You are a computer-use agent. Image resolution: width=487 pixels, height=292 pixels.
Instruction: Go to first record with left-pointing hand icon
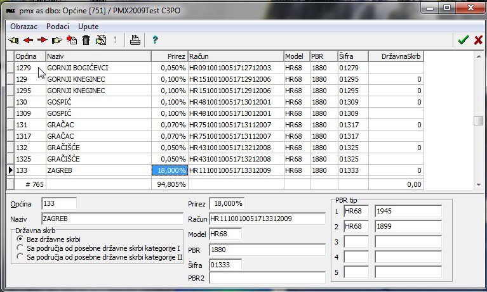[x=13, y=40]
